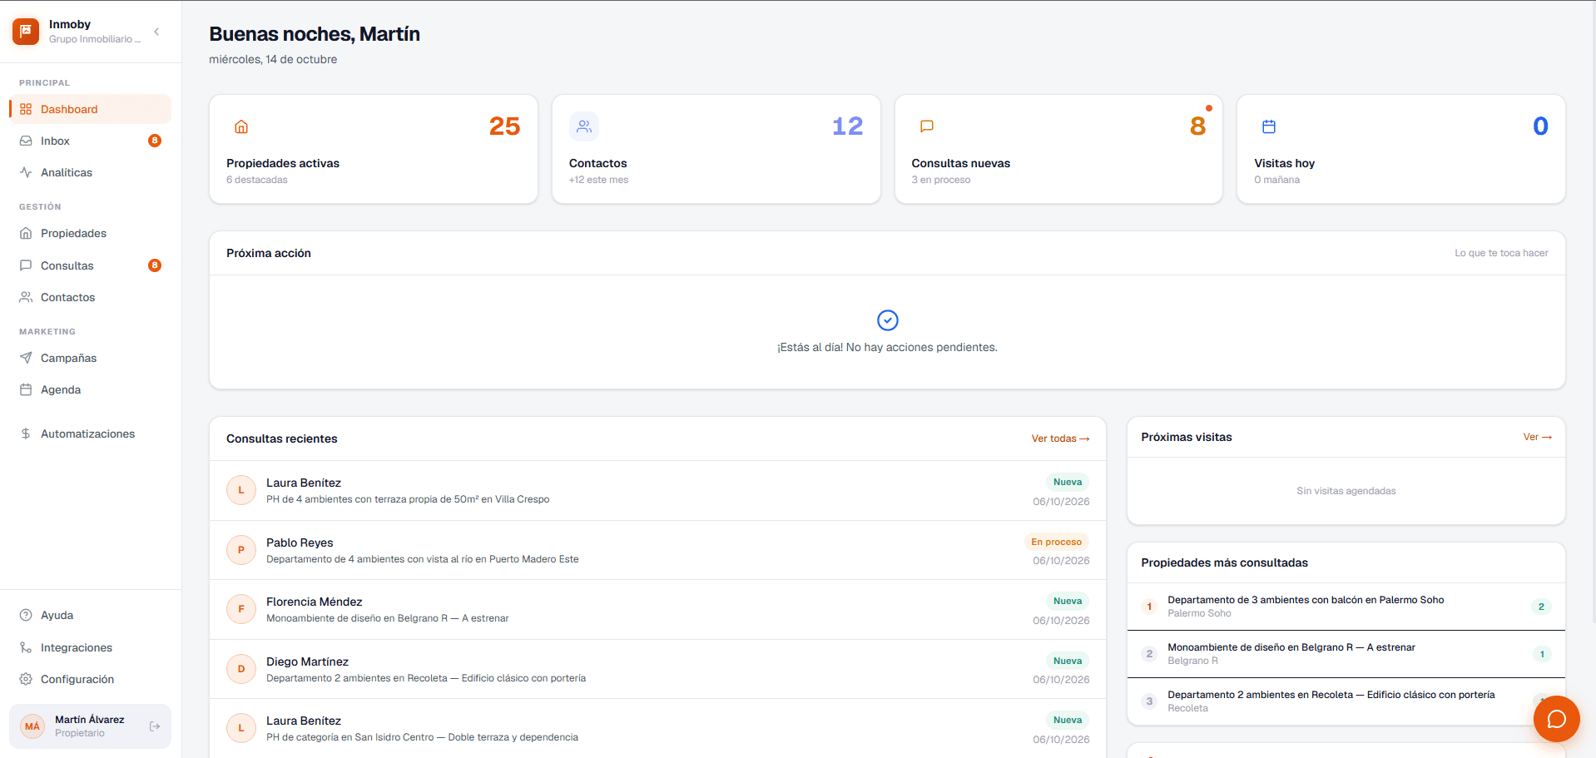Open the Dashboard menu item

pos(90,109)
